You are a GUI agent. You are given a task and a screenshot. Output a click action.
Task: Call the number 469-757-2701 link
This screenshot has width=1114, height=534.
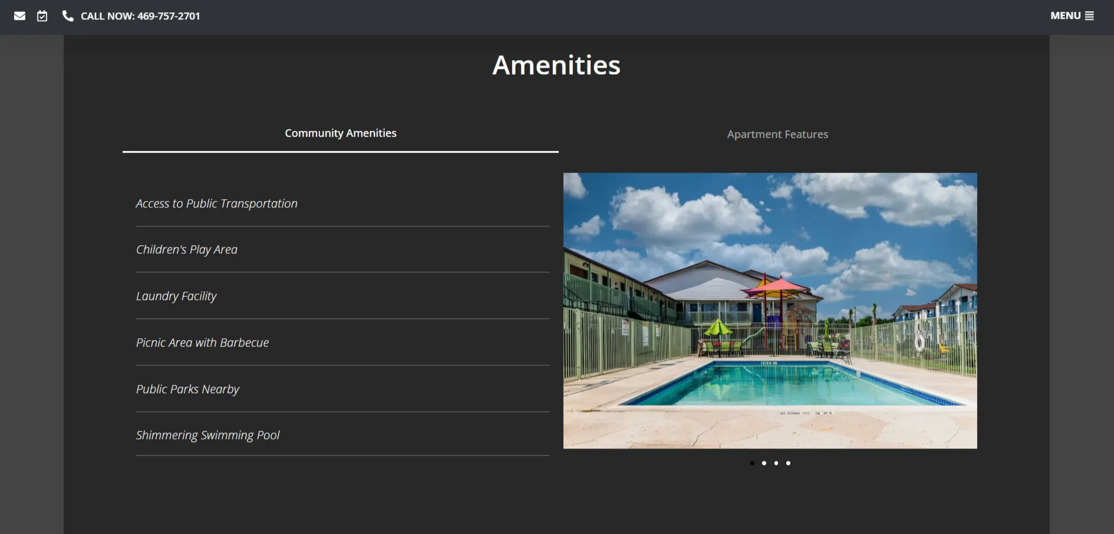coord(140,16)
